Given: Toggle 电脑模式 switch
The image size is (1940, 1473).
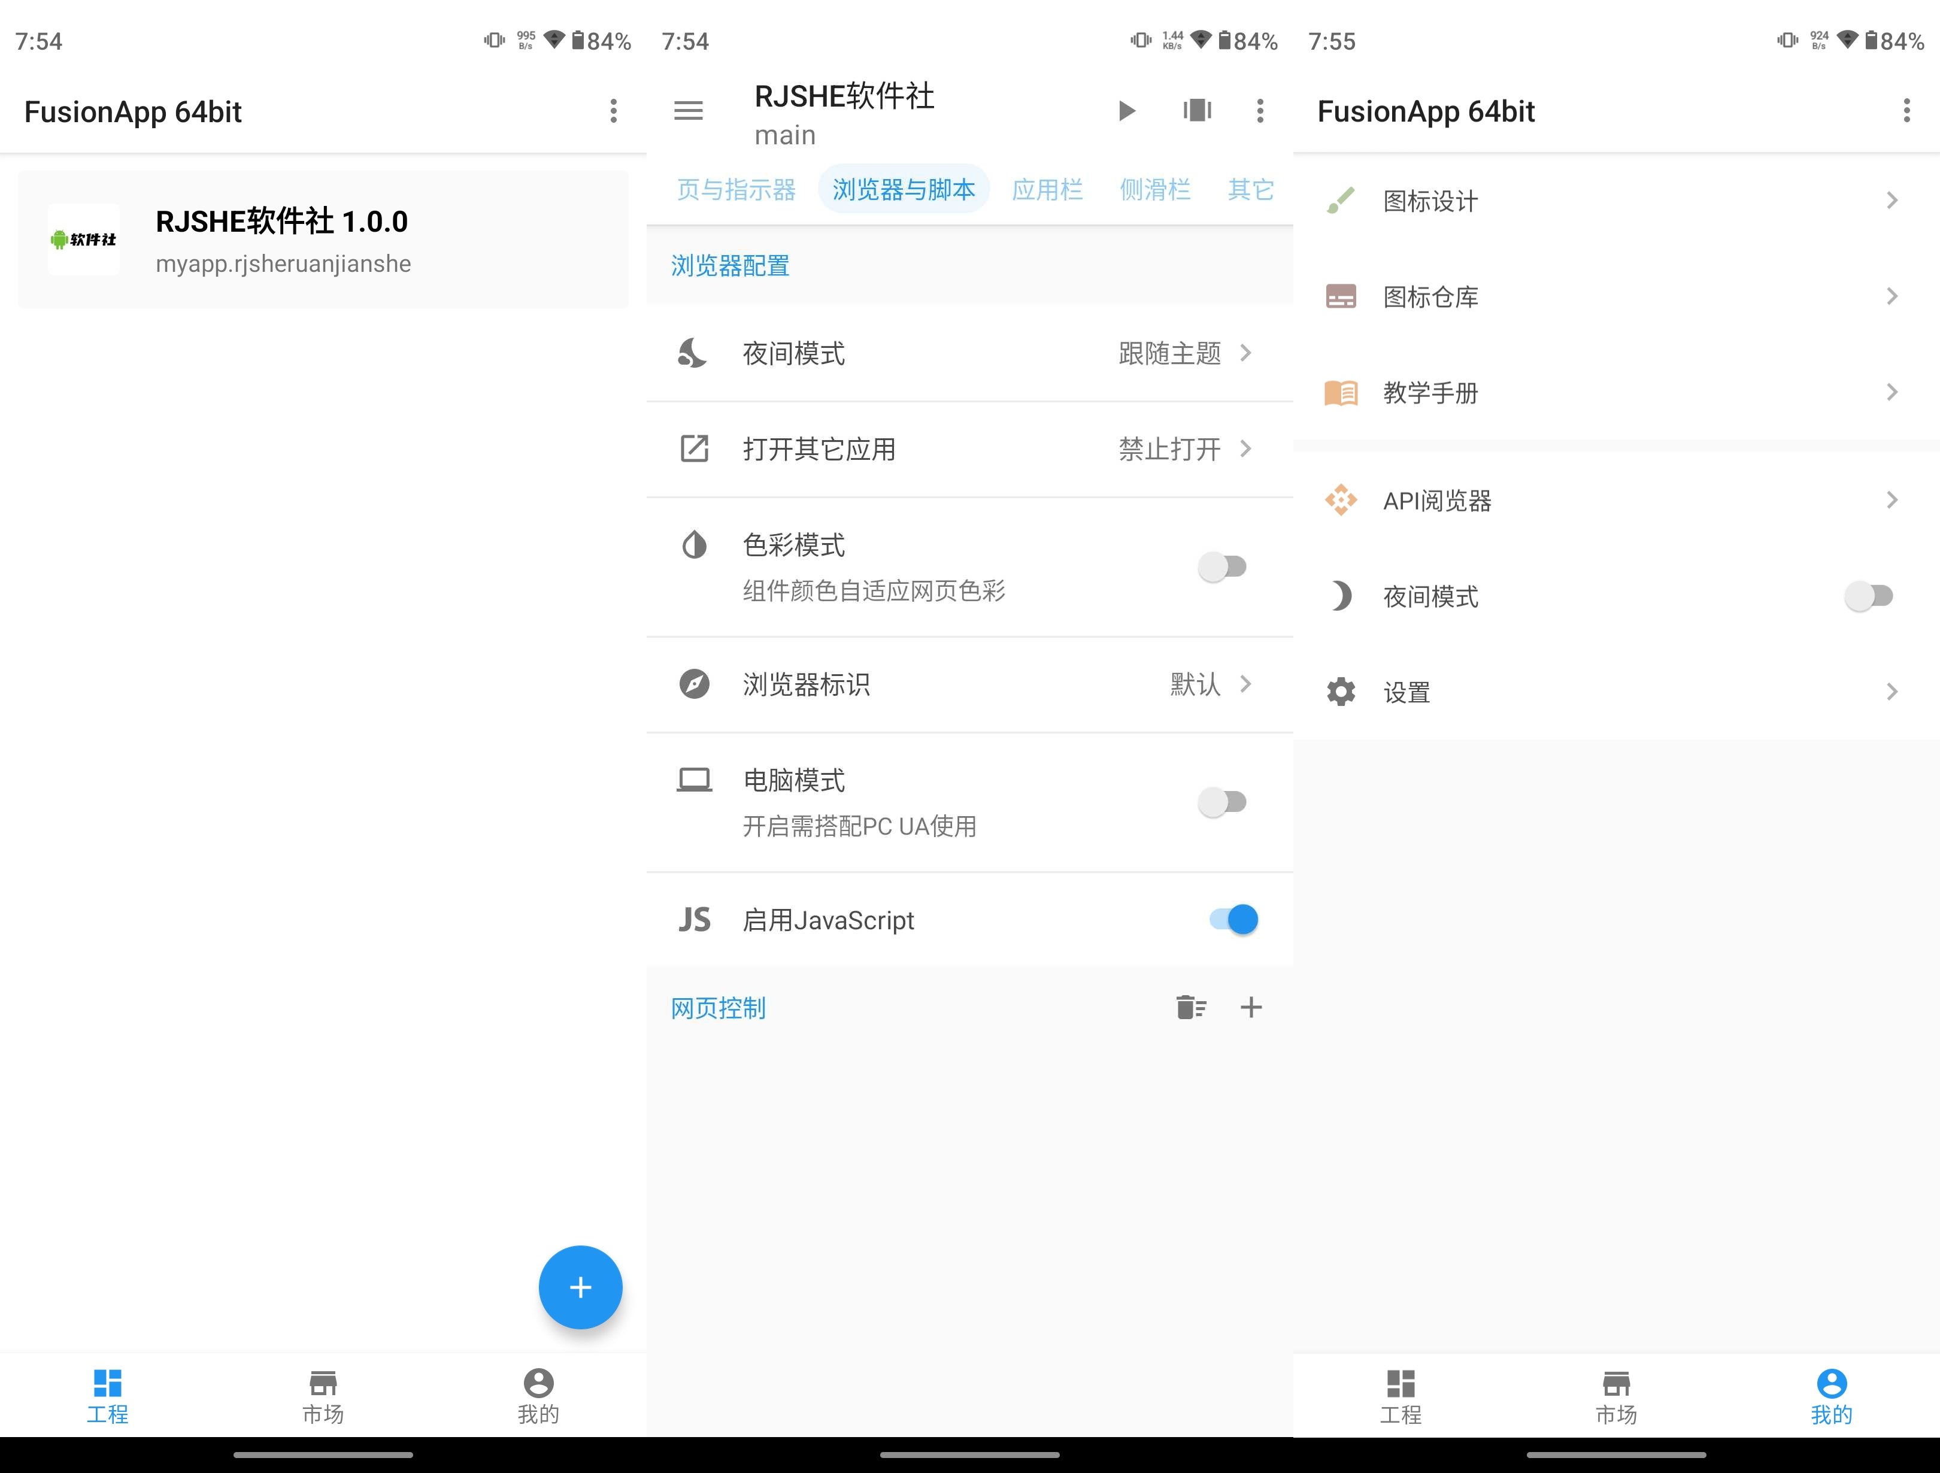Looking at the screenshot, I should coord(1223,802).
